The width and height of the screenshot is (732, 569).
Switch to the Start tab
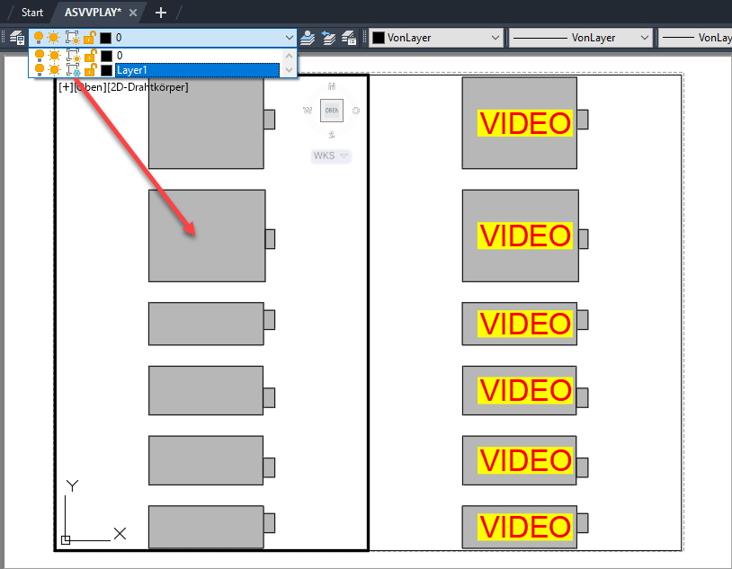coord(32,13)
